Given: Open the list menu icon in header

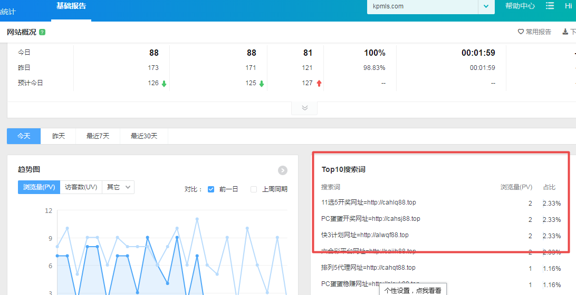Looking at the screenshot, I should coord(550,5).
